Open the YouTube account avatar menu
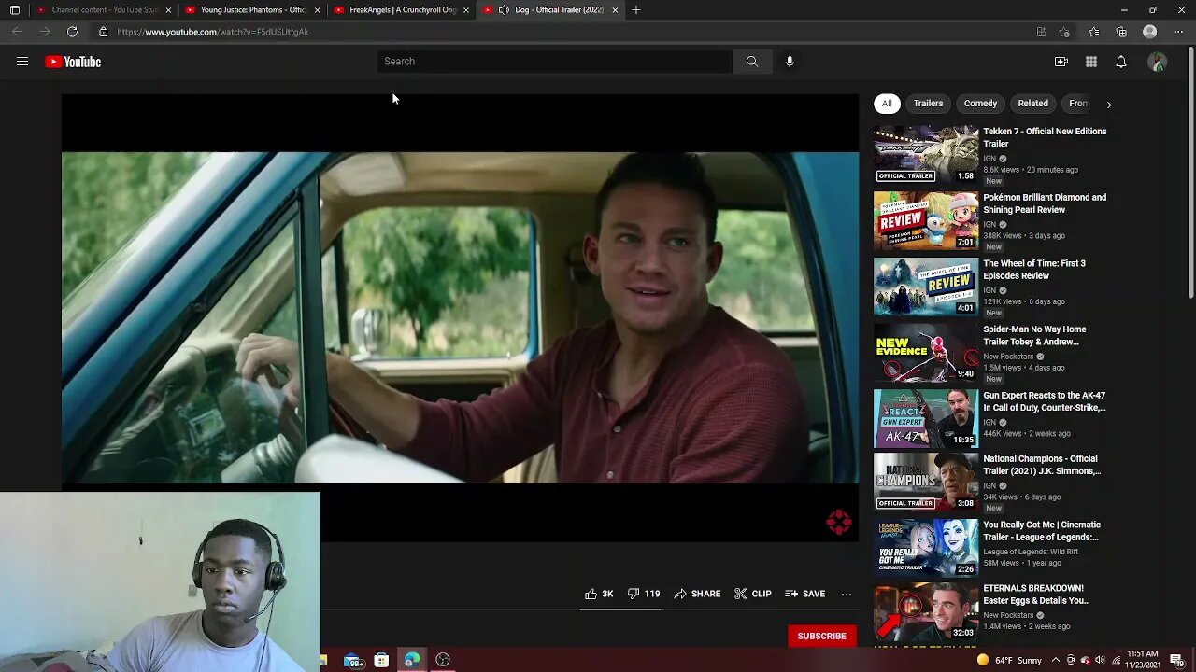Viewport: 1196px width, 672px height. pos(1158,62)
